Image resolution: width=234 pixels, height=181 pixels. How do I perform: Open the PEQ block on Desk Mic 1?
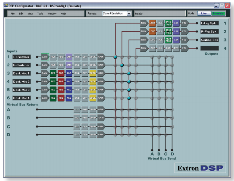(x=53, y=73)
